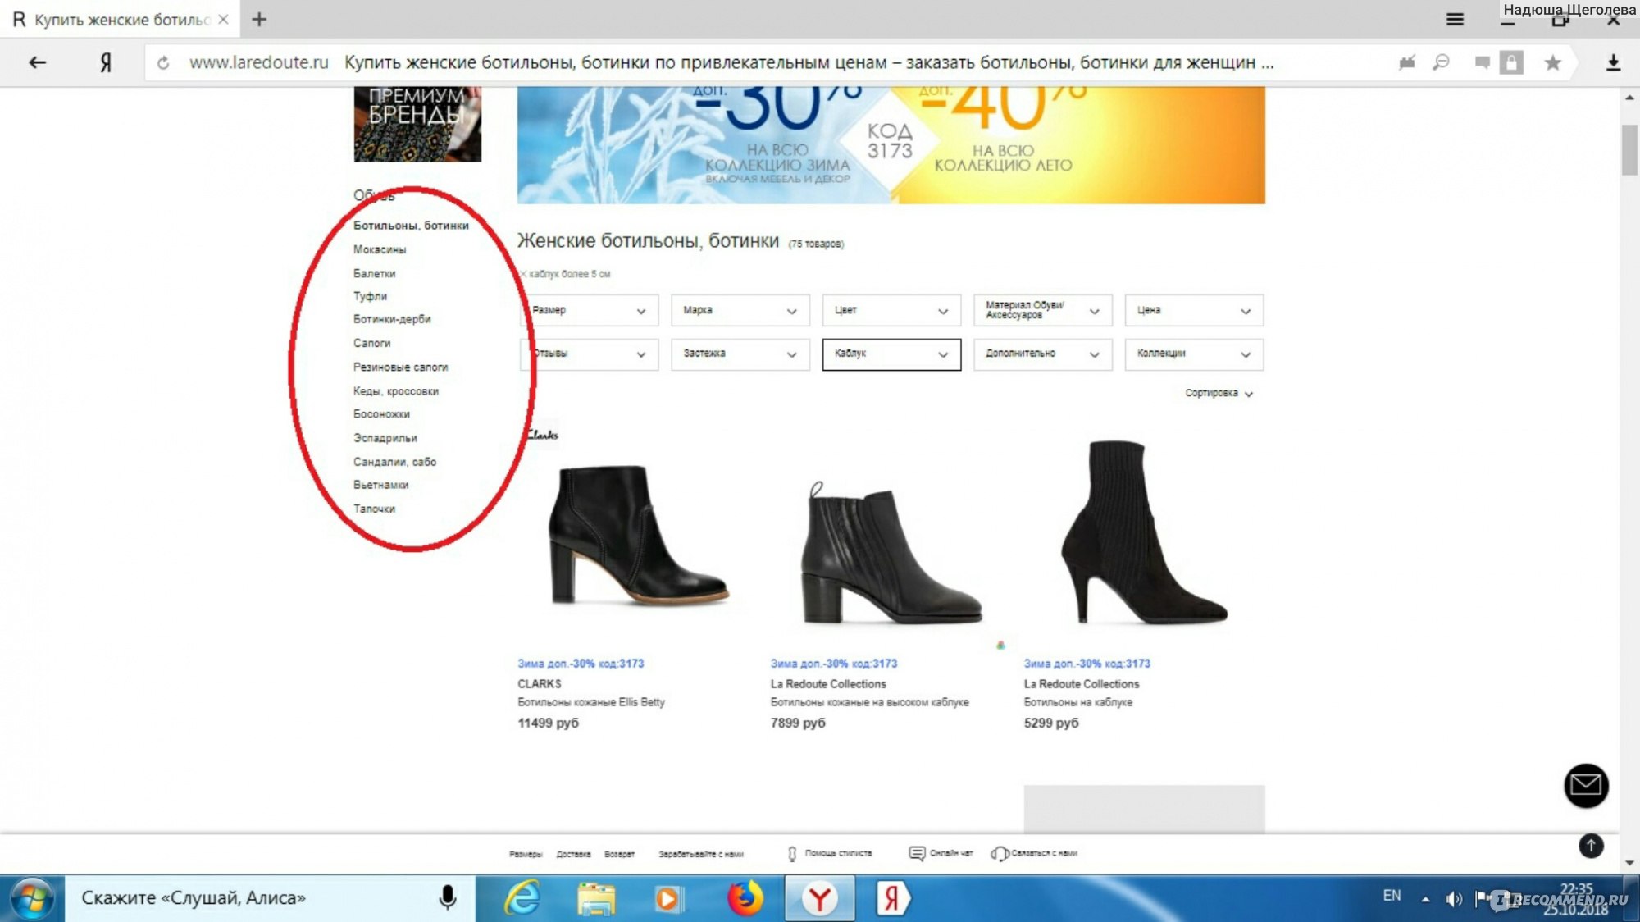Click the Связаться с нами headset icon
1640x922 pixels.
point(1000,853)
